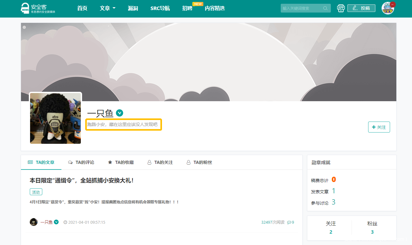Screen dimensions: 412x245
Task: Open the article titled 本日限定“通缉令”
Action: coord(82,180)
